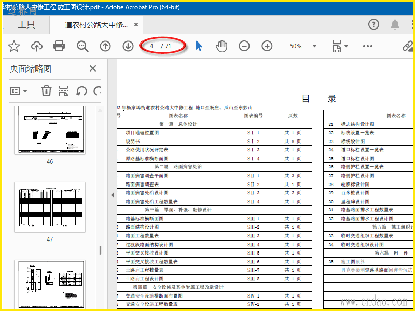Screen dimensions: 415x311
Task: Close the 页面缩略图 panel
Action: [x=93, y=68]
